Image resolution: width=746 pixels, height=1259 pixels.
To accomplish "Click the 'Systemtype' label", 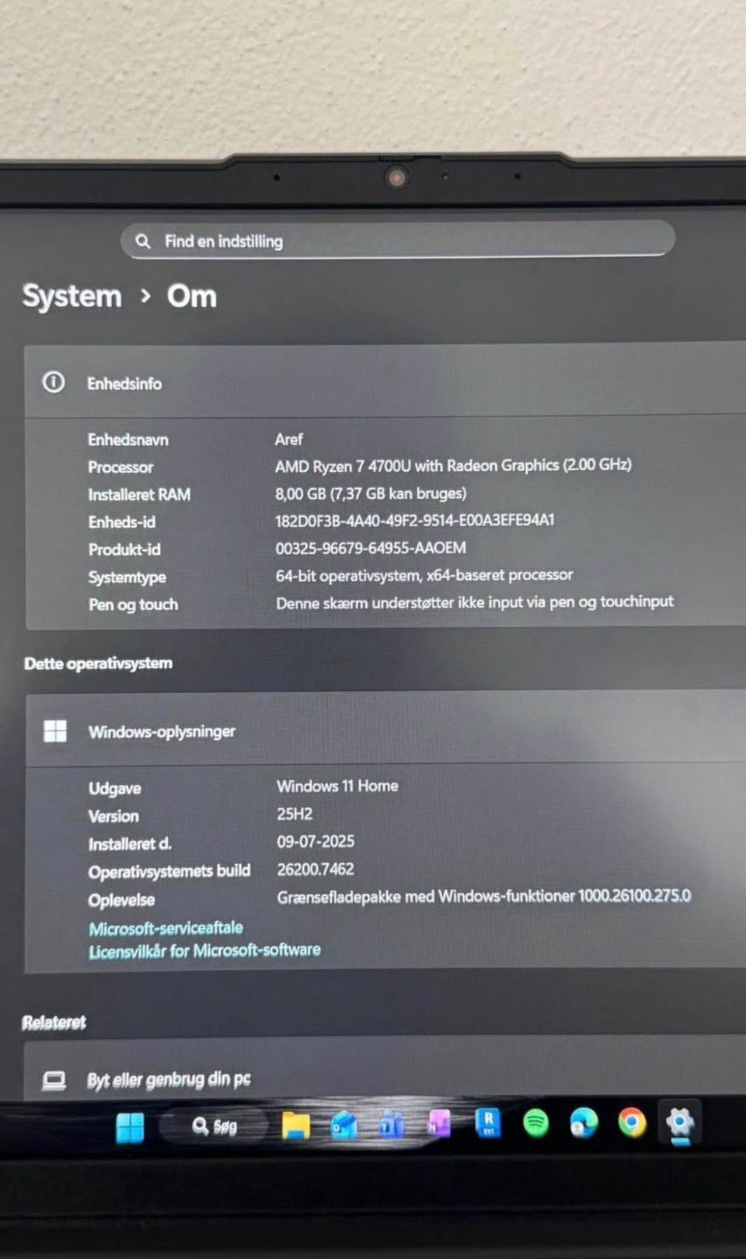I will [x=127, y=577].
